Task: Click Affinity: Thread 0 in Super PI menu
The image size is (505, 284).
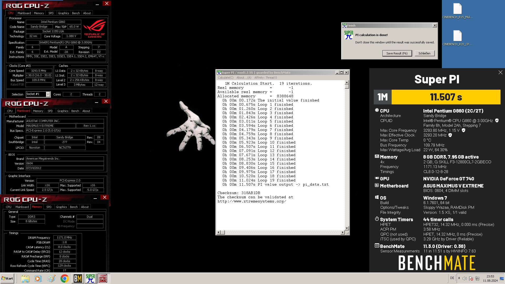Action: click(x=265, y=78)
